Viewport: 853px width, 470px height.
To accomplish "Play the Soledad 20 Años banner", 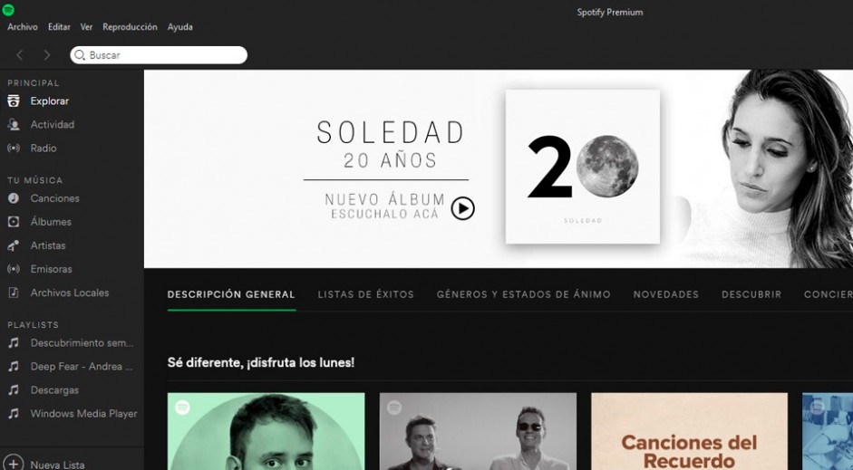I will [463, 208].
